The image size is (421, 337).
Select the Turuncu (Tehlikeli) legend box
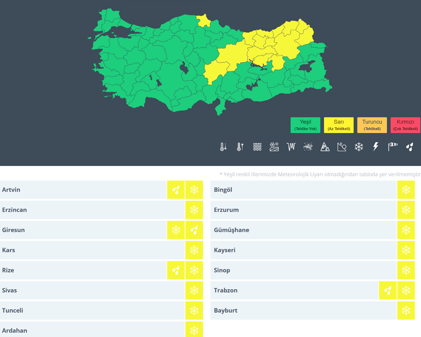372,125
